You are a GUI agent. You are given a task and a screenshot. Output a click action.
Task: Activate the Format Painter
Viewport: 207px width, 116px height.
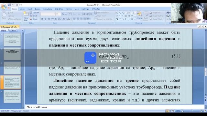(15, 19)
